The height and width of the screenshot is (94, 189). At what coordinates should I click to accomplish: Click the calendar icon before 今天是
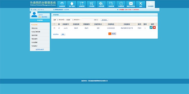pyautogui.click(x=31, y=10)
